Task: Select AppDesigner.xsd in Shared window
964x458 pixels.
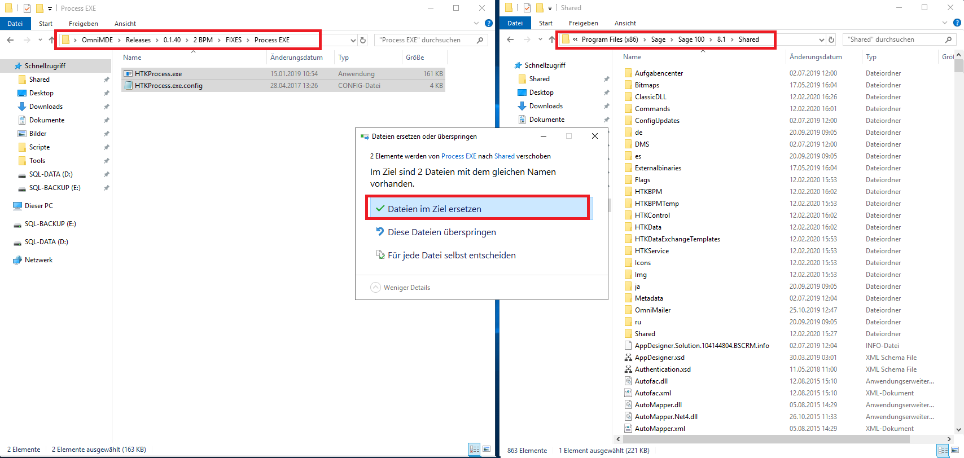Action: [x=659, y=358]
